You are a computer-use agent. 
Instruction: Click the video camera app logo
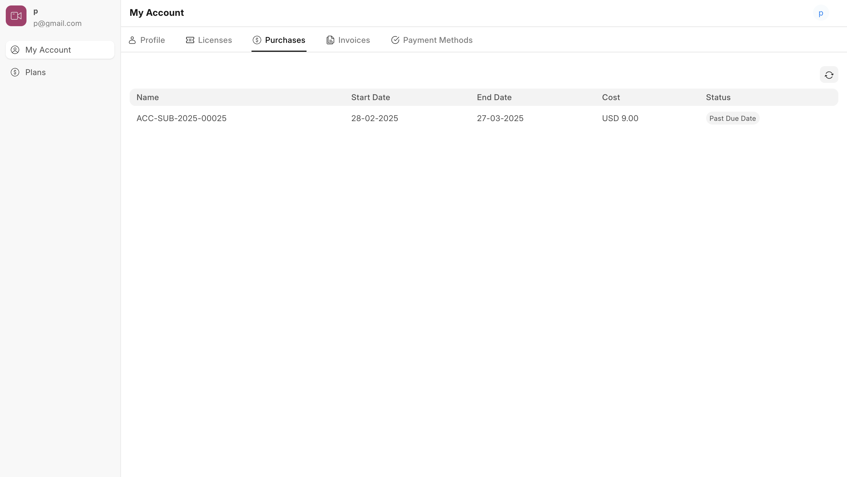tap(16, 16)
